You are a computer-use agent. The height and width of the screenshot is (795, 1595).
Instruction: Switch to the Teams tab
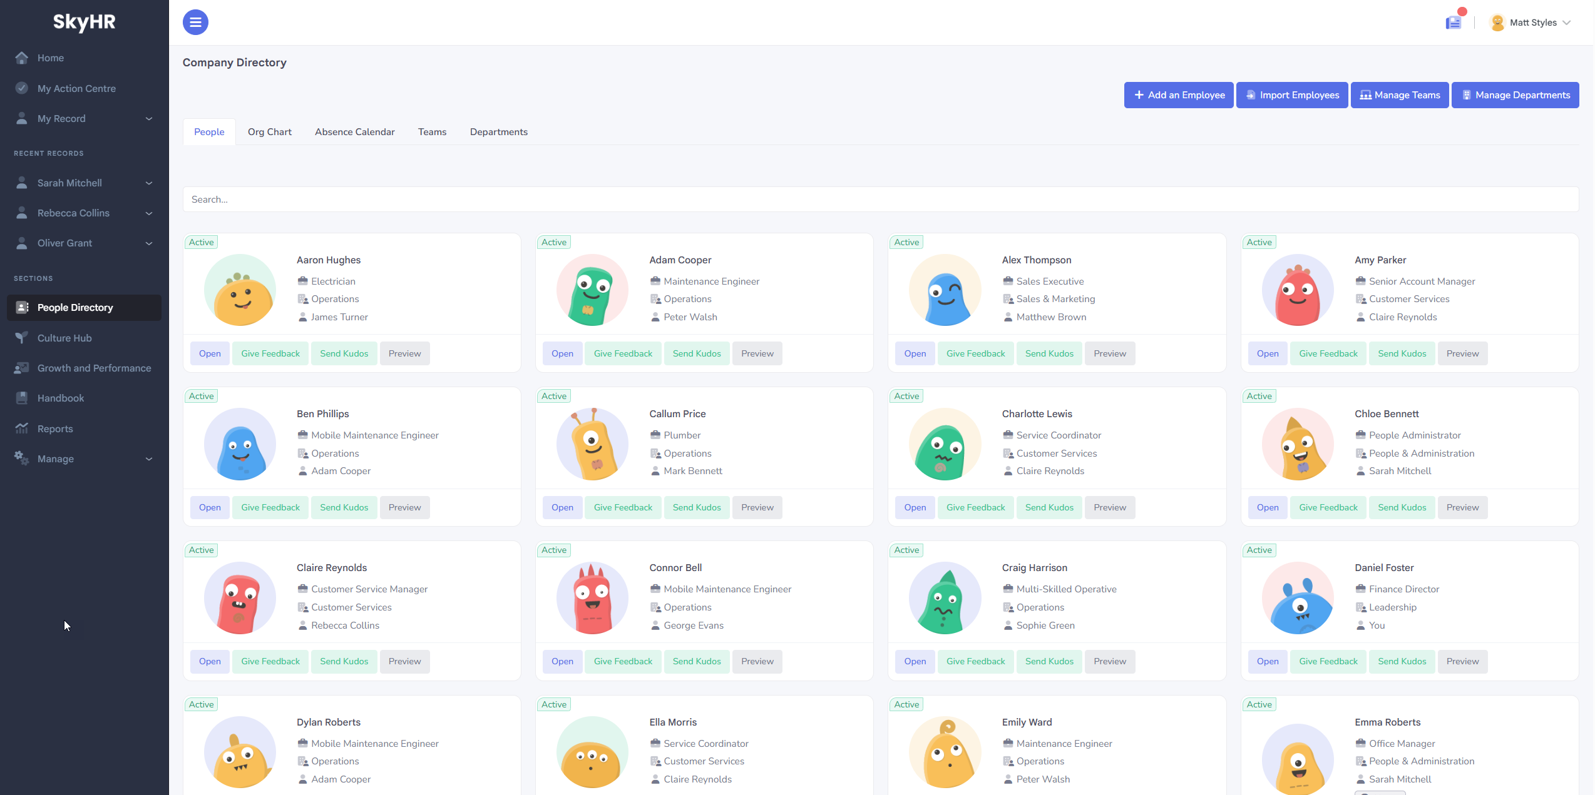coord(433,132)
